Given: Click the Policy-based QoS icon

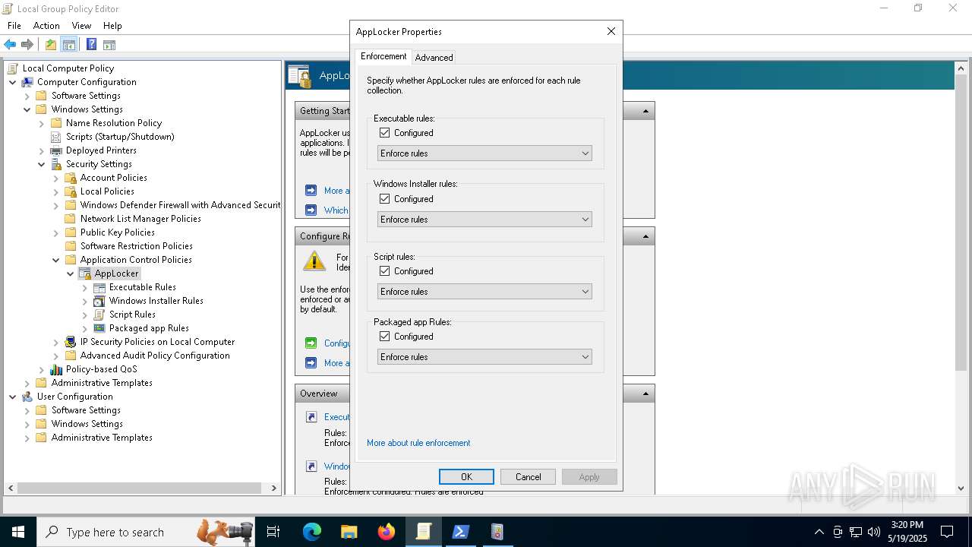Looking at the screenshot, I should point(55,369).
